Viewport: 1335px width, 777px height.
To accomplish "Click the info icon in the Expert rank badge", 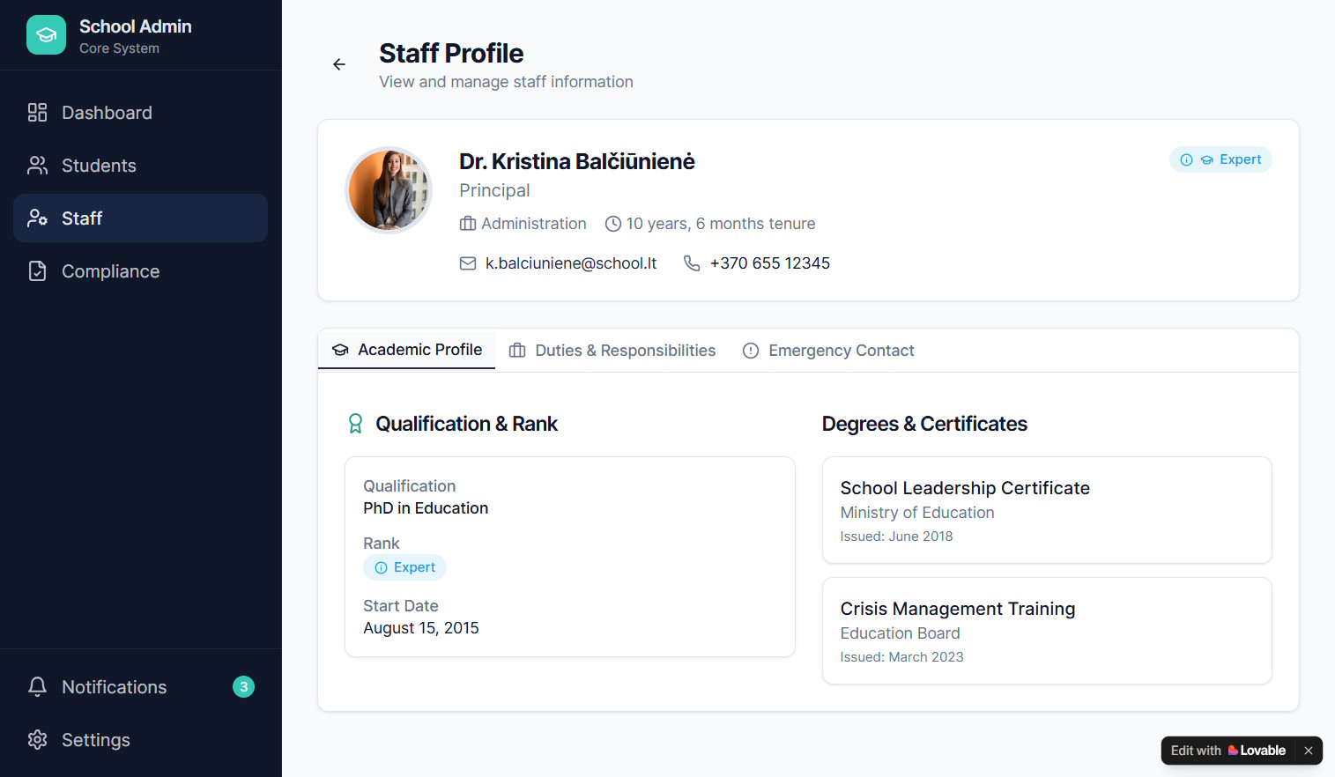I will point(381,567).
